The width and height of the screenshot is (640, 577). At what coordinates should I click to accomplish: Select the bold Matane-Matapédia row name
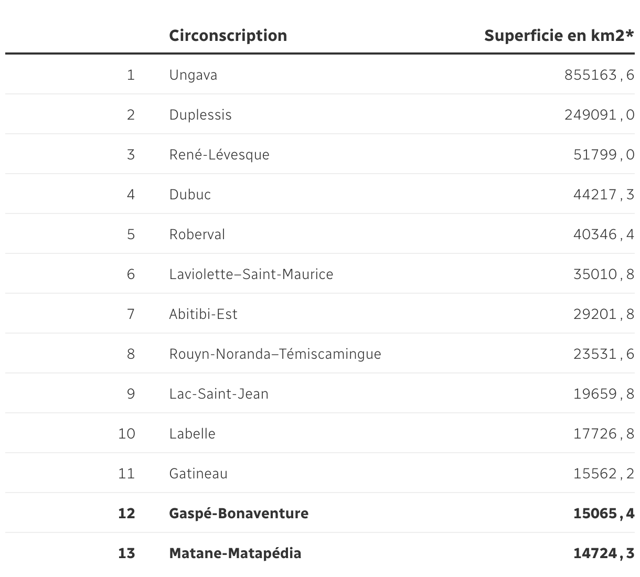pos(235,553)
